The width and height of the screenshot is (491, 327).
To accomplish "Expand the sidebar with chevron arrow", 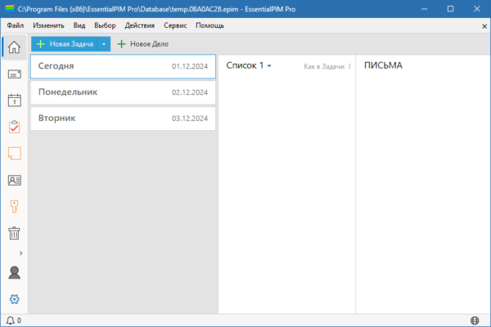I will click(x=20, y=253).
